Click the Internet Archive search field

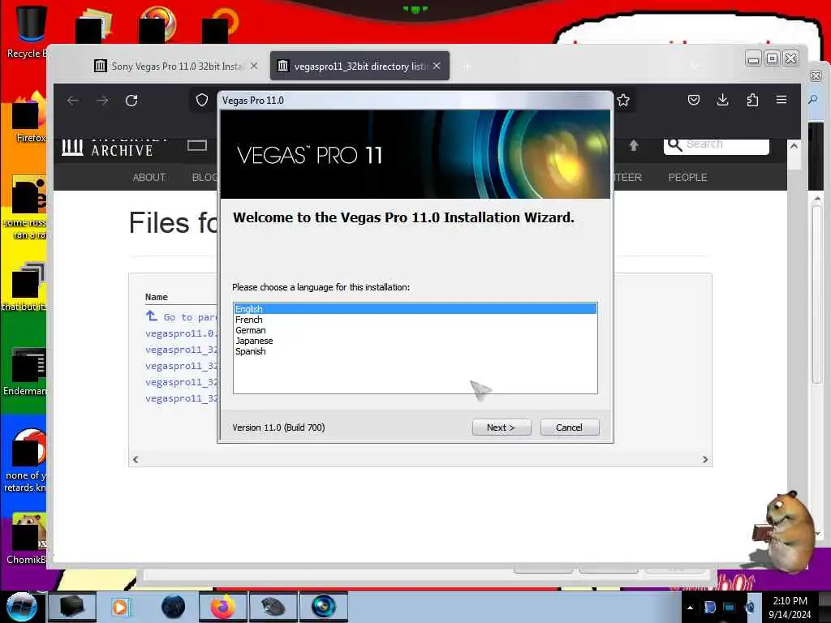click(x=716, y=144)
